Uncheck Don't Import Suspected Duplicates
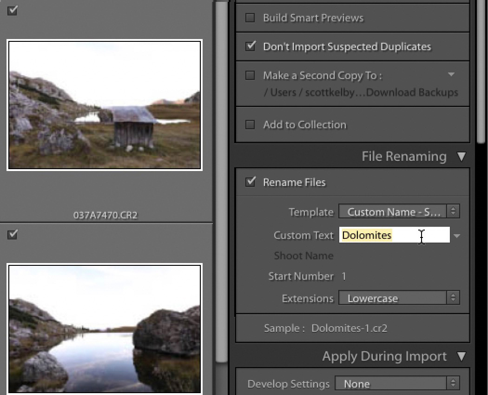This screenshot has height=395, width=488. [x=251, y=46]
